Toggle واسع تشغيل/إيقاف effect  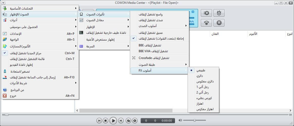[x=160, y=14]
